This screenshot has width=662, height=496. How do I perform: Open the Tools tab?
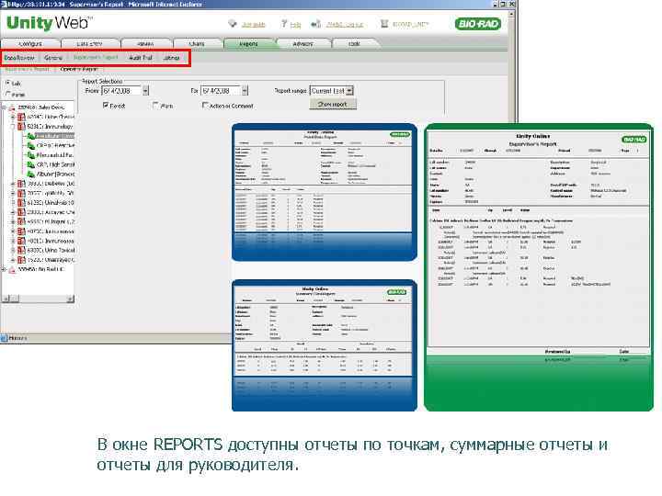pyautogui.click(x=354, y=43)
